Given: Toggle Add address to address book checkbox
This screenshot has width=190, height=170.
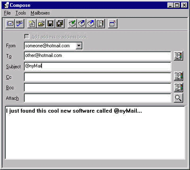Looking at the screenshot, I should point(27,36).
